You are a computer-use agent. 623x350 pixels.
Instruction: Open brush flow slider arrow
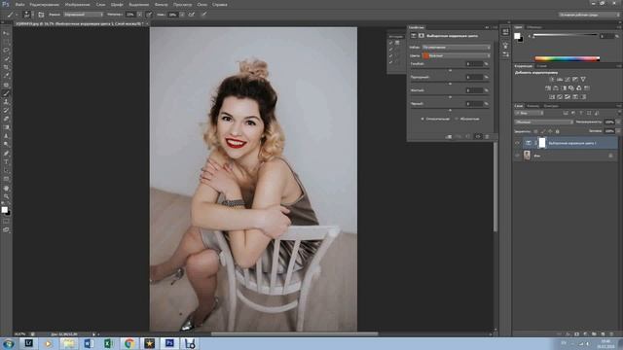[x=182, y=15]
